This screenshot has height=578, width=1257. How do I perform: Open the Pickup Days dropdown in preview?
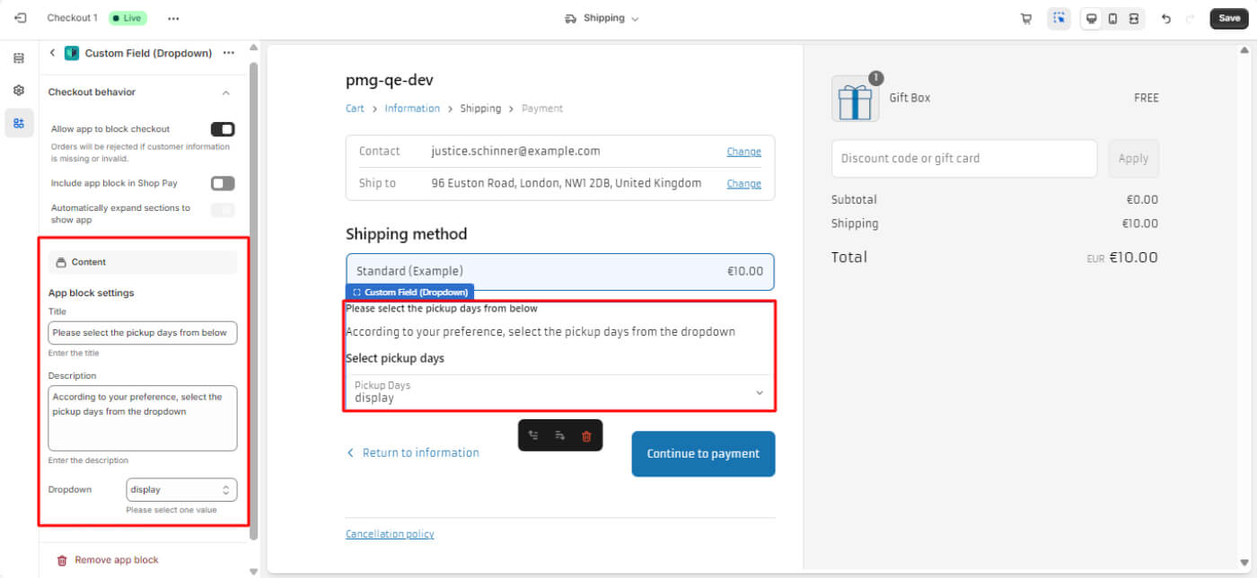click(x=558, y=392)
